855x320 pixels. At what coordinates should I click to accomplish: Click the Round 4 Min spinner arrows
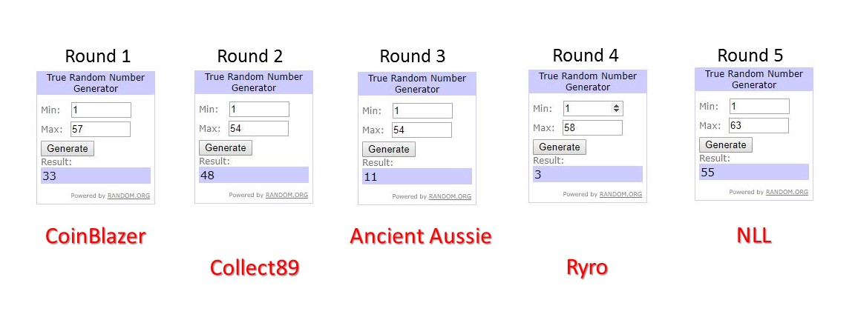tap(616, 108)
